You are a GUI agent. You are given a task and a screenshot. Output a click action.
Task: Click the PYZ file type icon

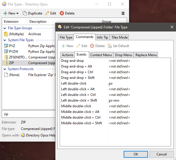pyautogui.click(x=6, y=46)
